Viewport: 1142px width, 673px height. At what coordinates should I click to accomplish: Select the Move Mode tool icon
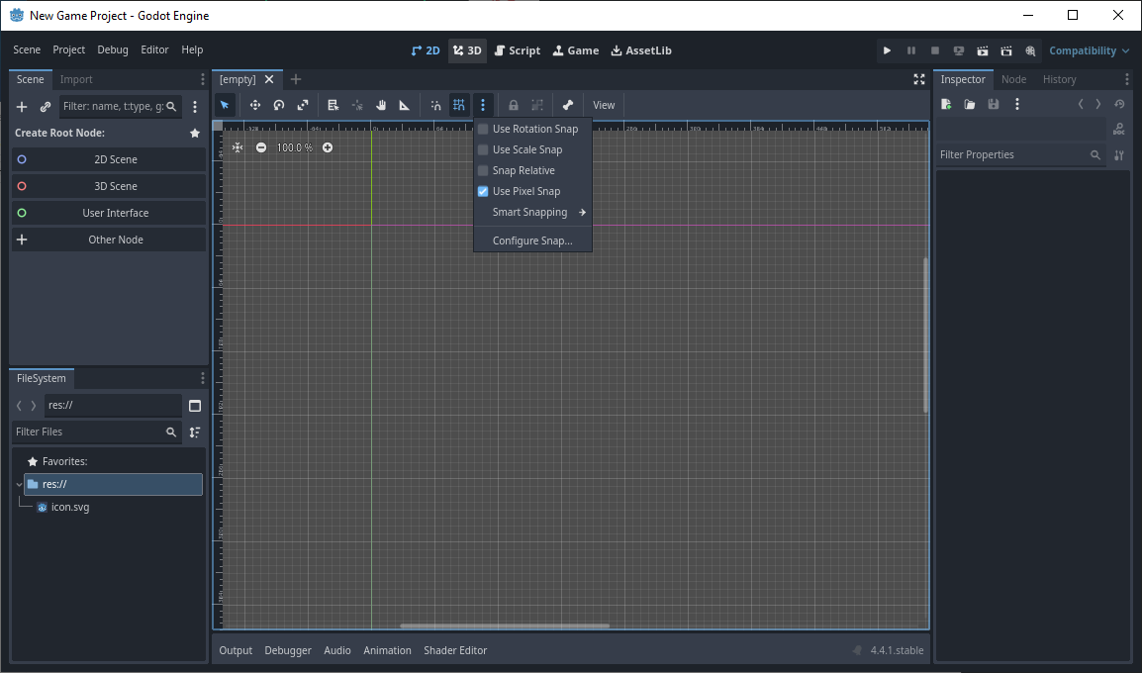255,105
